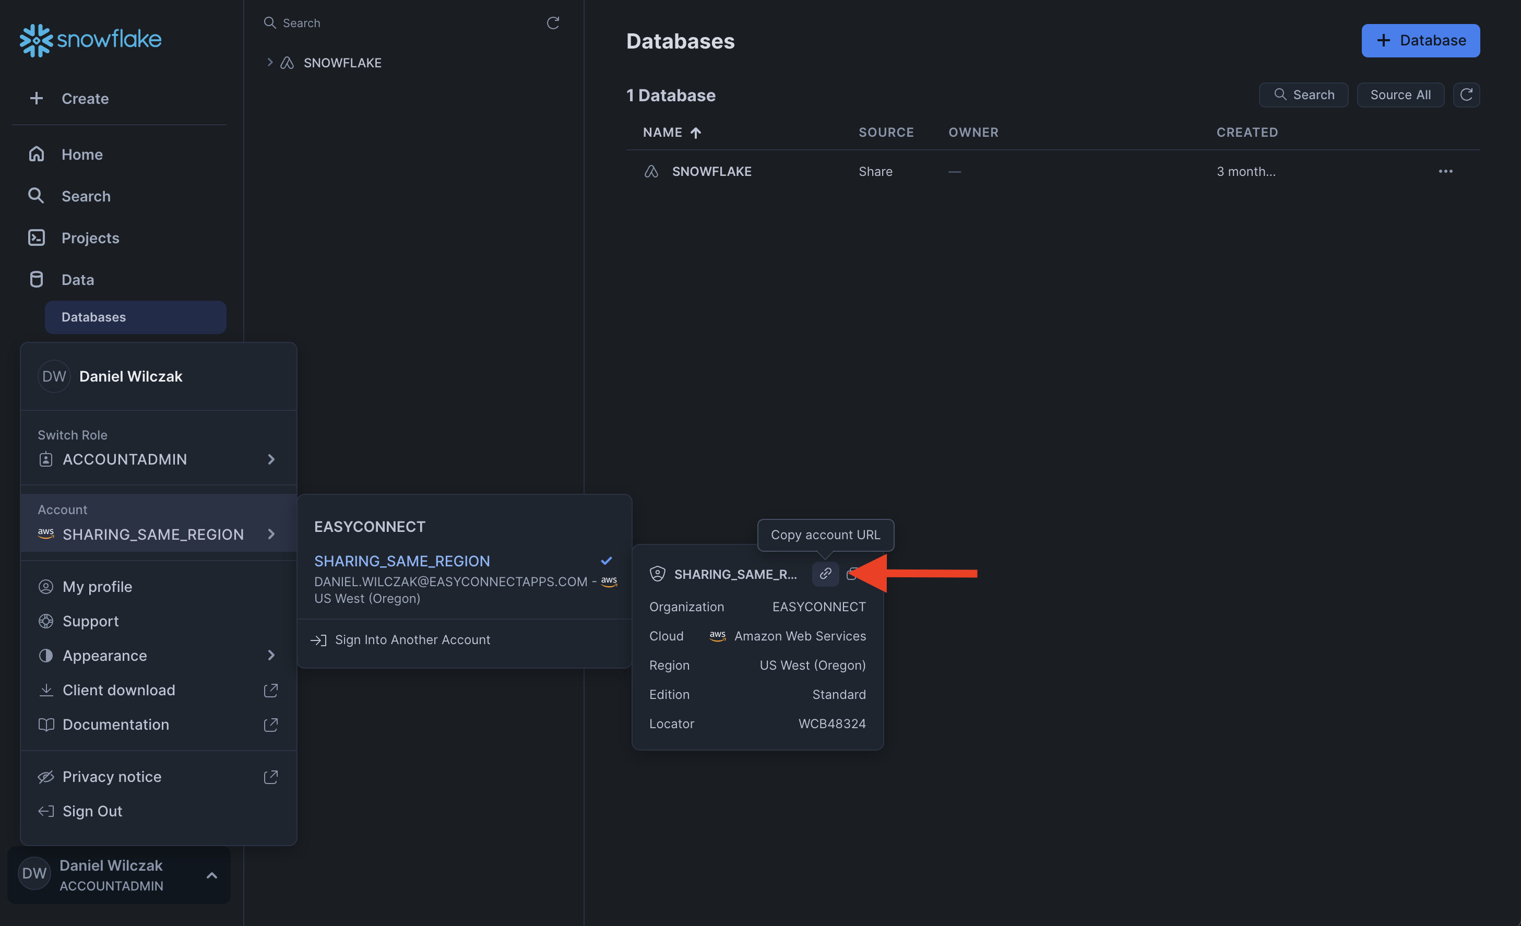
Task: Click the account shield icon in details card
Action: pos(658,574)
